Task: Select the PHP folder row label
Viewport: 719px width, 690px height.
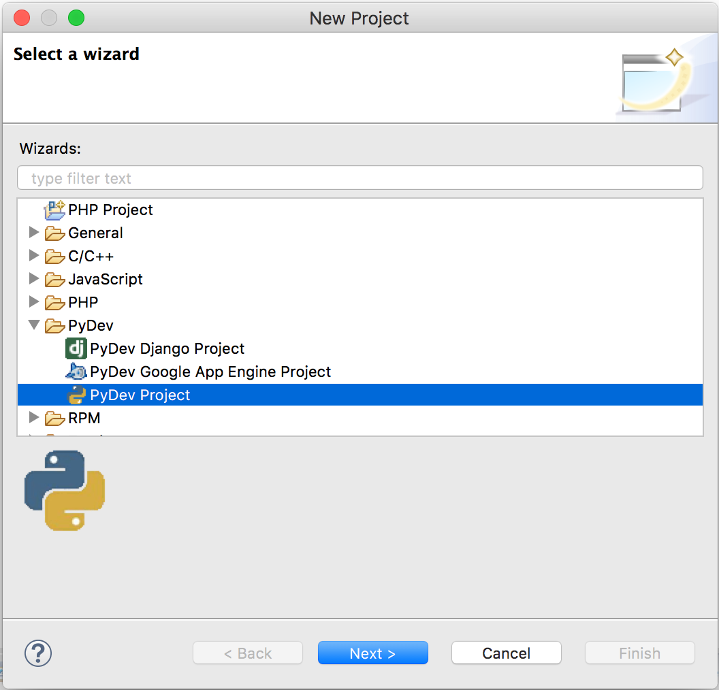Action: point(83,302)
